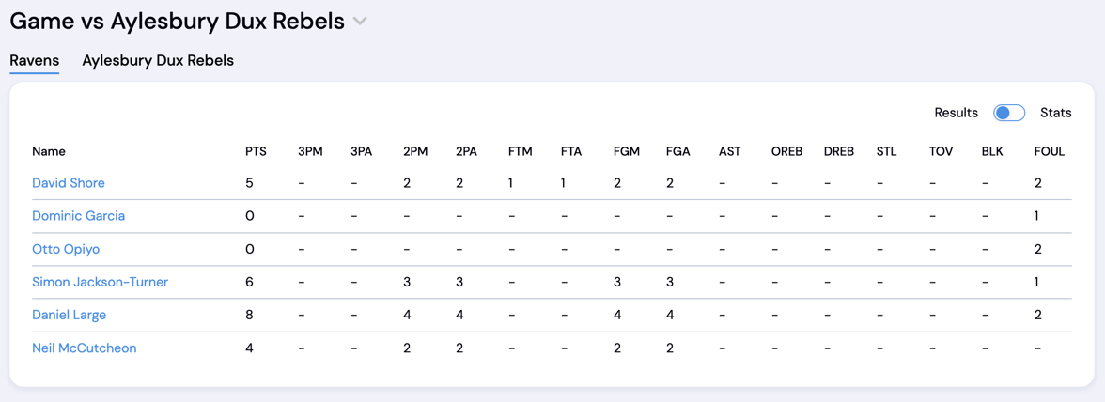The image size is (1105, 402).
Task: Click the Game vs Aylesbury Dux Rebels title
Action: tap(177, 22)
